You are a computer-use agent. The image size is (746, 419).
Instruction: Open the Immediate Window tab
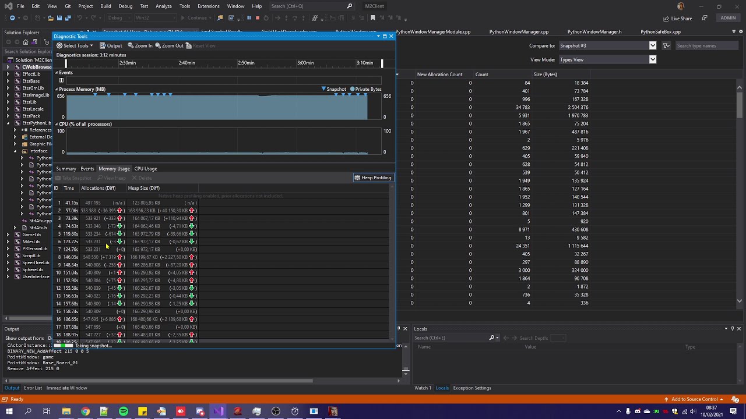pyautogui.click(x=66, y=388)
